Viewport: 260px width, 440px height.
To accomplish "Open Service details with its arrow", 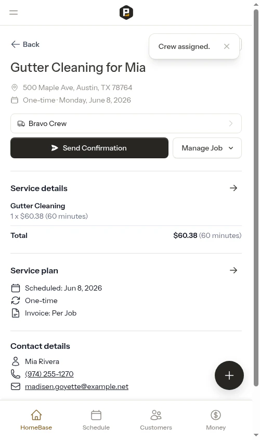I will point(233,188).
